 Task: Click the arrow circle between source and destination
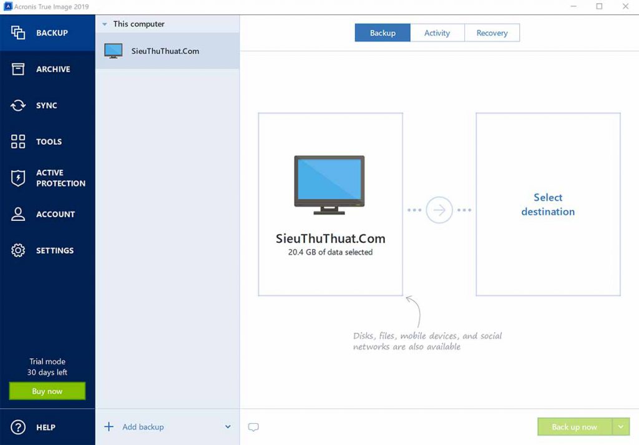click(x=439, y=210)
